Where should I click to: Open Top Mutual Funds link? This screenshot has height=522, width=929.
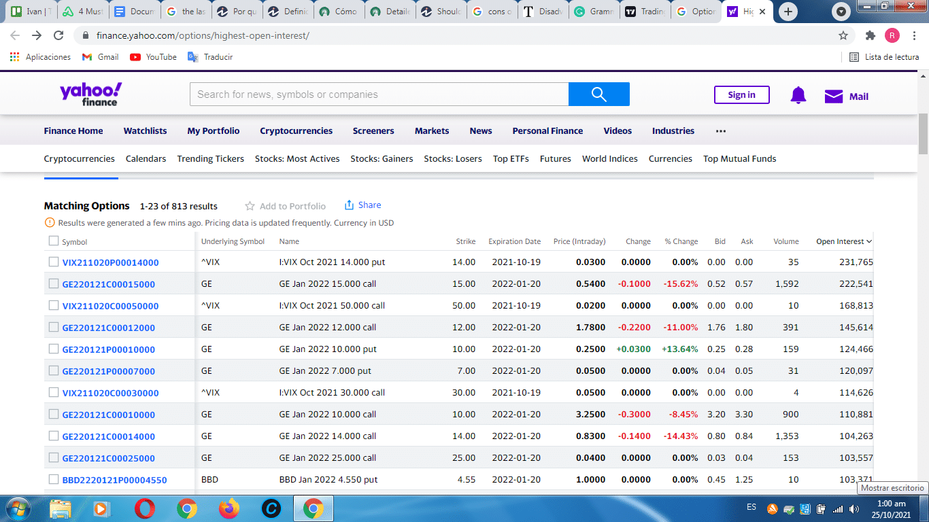point(739,159)
